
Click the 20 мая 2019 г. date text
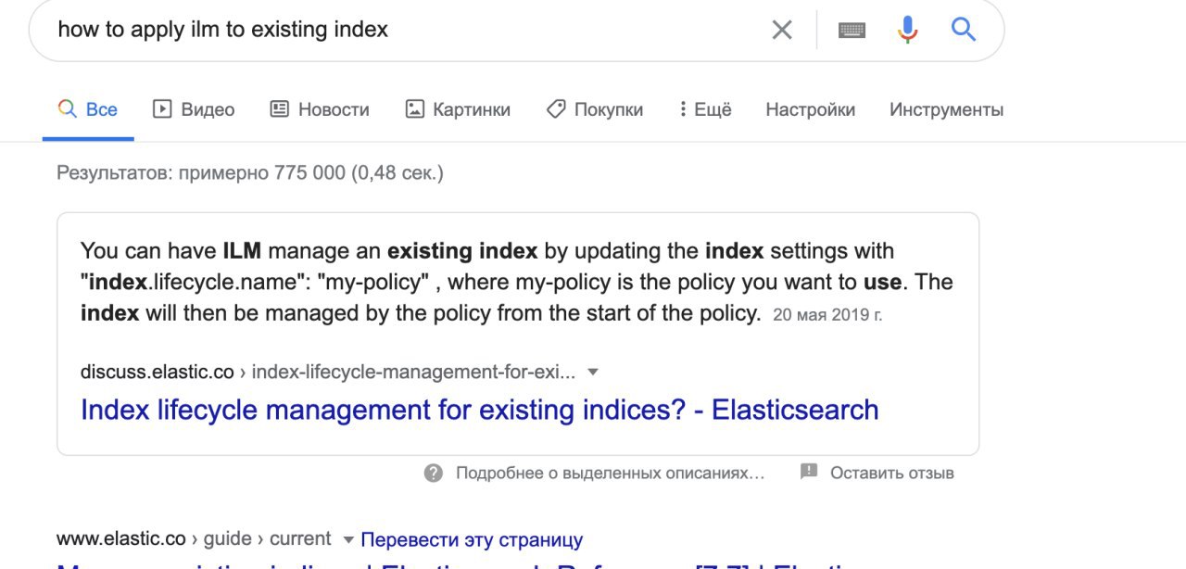point(827,315)
